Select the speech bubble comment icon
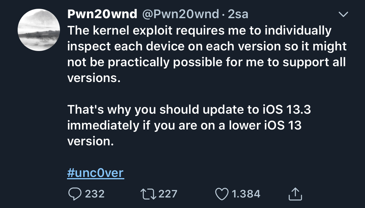Screen dimensions: 365x208 [74, 194]
